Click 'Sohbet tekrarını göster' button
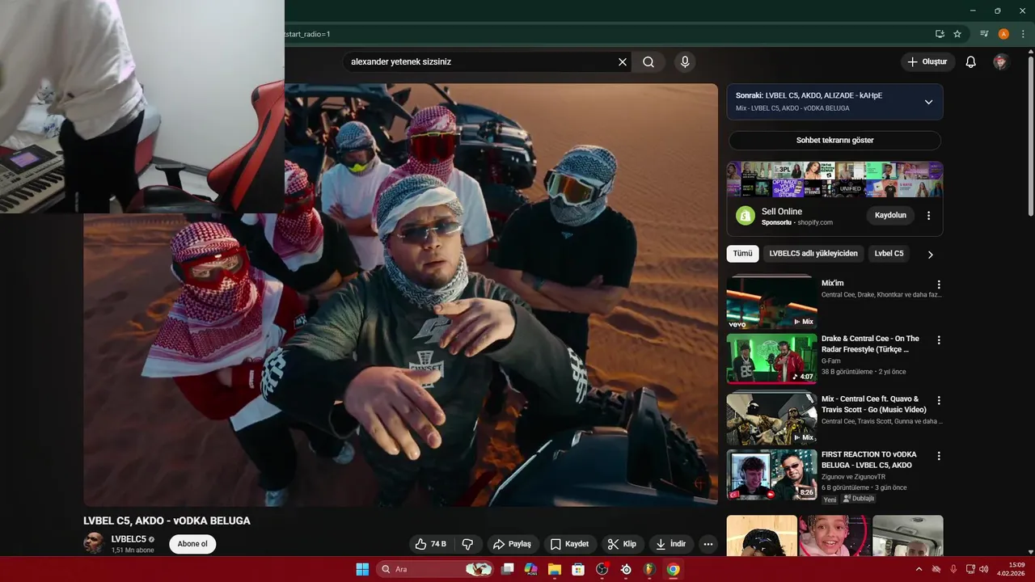 coord(834,141)
